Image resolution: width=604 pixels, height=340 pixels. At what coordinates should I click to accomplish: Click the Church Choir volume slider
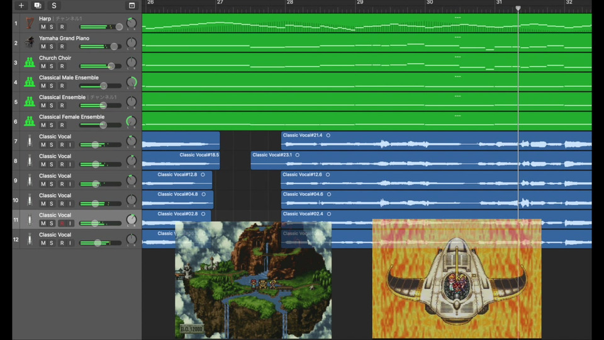tap(101, 66)
